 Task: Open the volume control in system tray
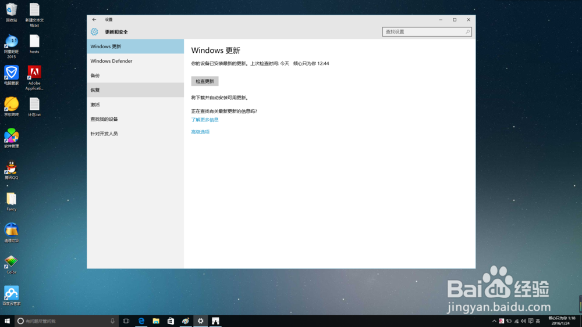click(x=523, y=321)
